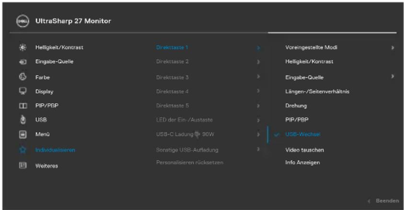404x210 pixels.
Task: Expand the USB-C Ladung 90W arrow
Action: click(x=258, y=134)
